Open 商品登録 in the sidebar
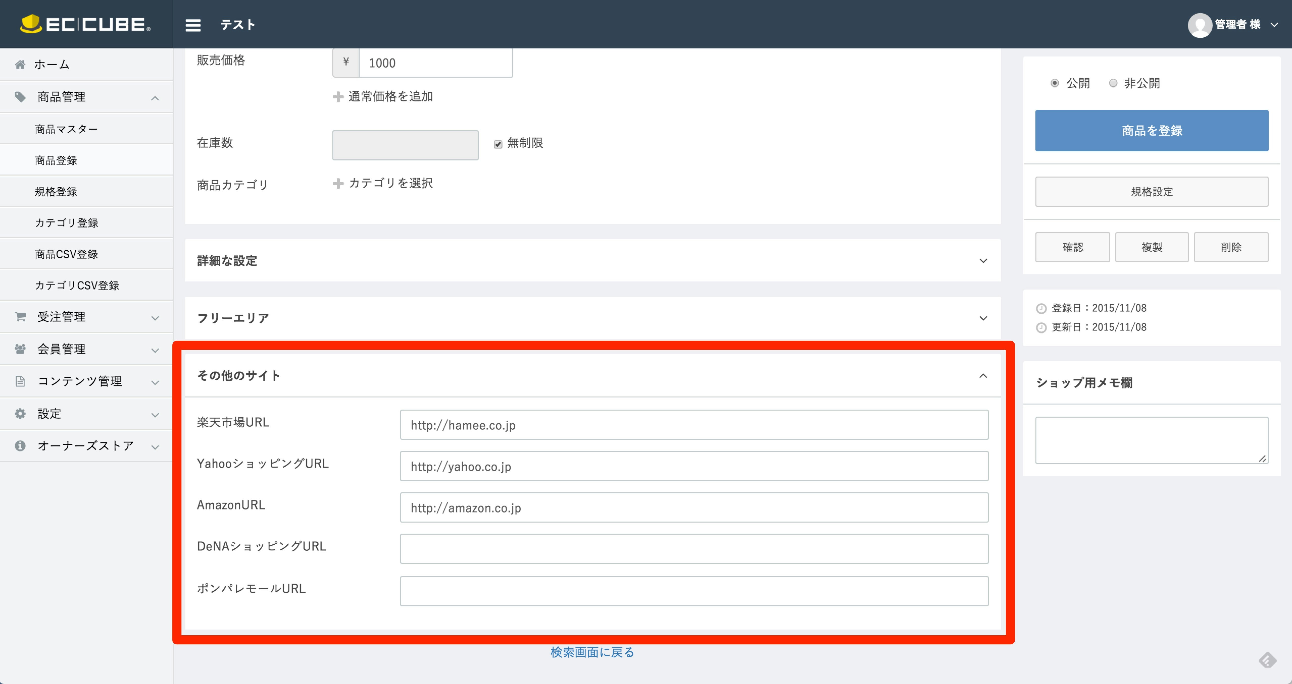The width and height of the screenshot is (1292, 684). point(86,160)
